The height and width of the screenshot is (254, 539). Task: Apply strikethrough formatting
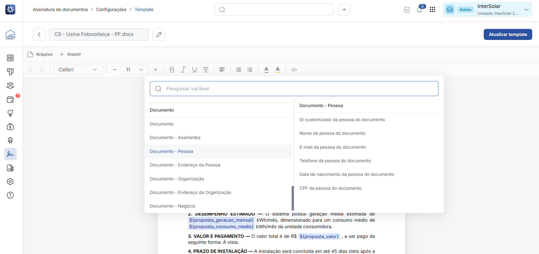tap(206, 70)
